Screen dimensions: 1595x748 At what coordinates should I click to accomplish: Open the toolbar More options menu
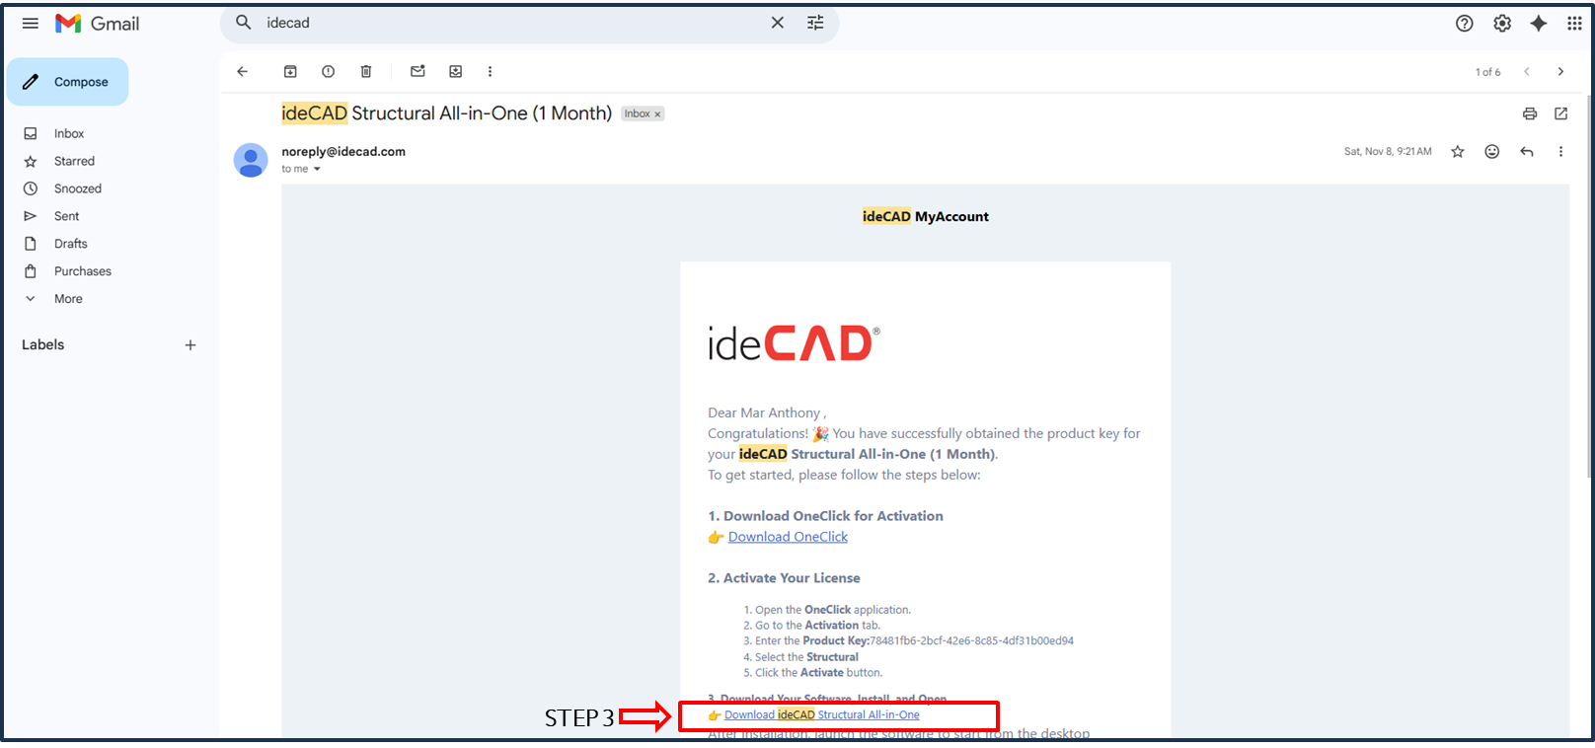click(x=490, y=71)
